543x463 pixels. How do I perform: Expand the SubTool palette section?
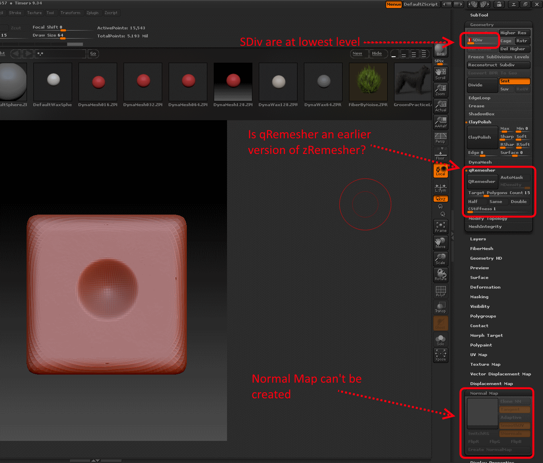pyautogui.click(x=479, y=15)
